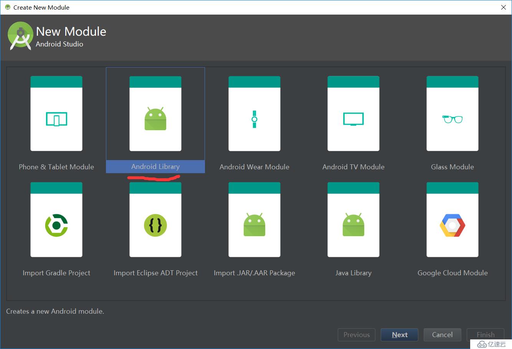Click the small title bar app icon
The width and height of the screenshot is (512, 349).
tap(8, 7)
